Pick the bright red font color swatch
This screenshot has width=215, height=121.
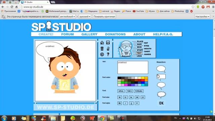[x=143, y=80]
